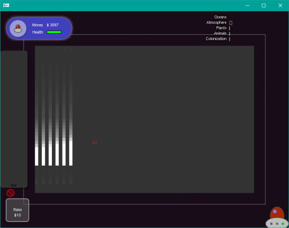Select the player avatar icon in the status panel
The image size is (289, 228).
[18, 28]
